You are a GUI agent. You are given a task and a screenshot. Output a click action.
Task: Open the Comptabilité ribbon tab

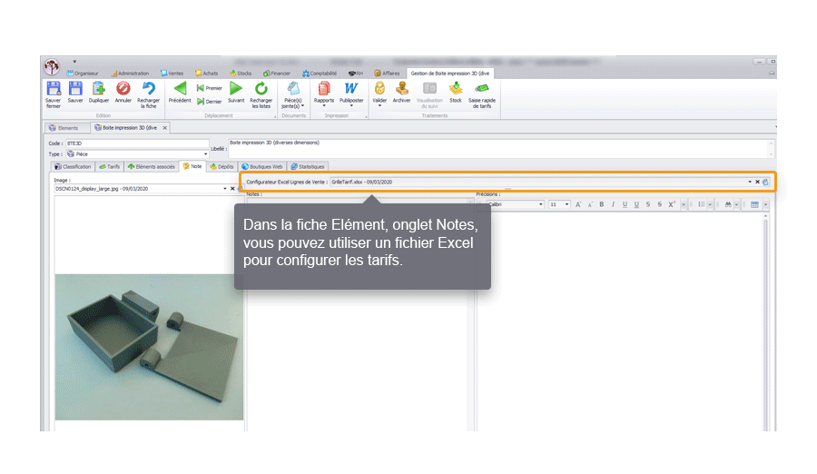click(320, 74)
